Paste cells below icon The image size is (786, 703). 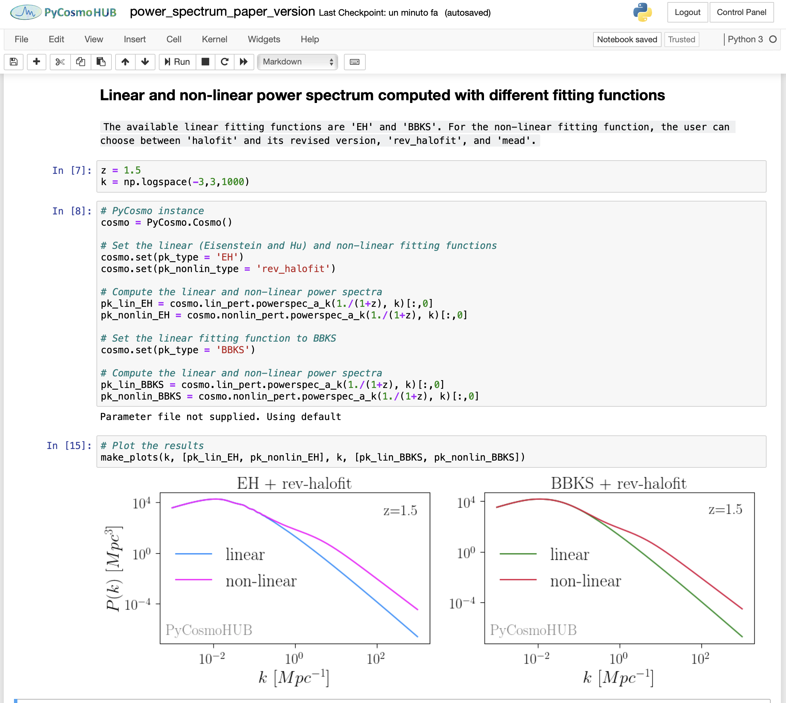101,62
